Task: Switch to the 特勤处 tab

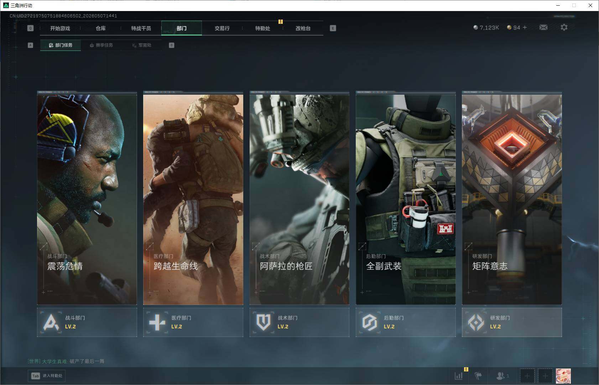Action: tap(262, 28)
